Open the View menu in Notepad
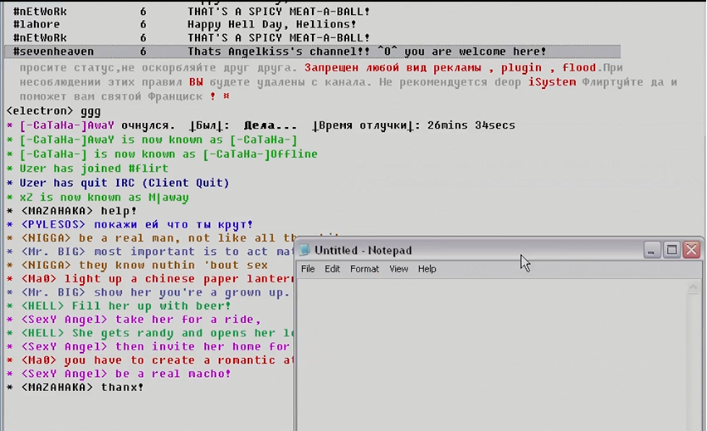The image size is (707, 431). 398,269
